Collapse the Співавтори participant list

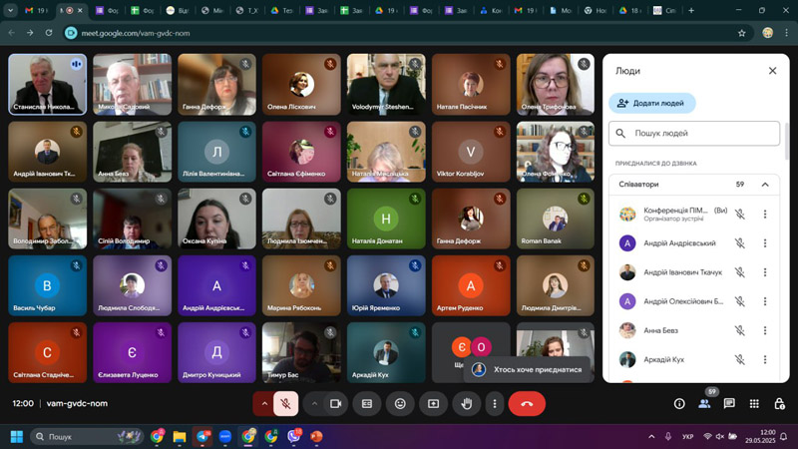(765, 185)
